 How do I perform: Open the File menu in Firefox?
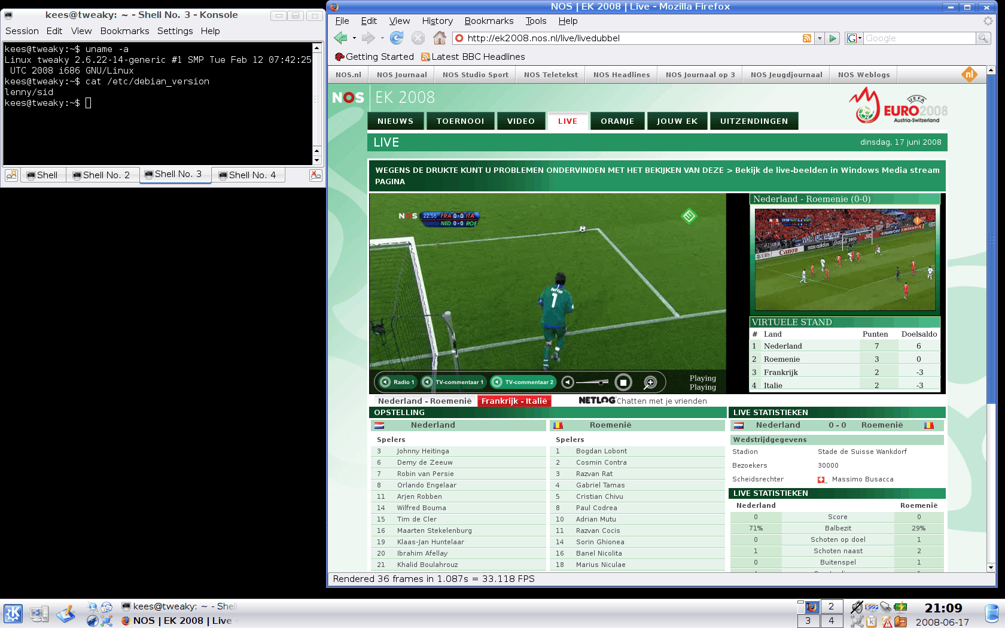pyautogui.click(x=342, y=21)
